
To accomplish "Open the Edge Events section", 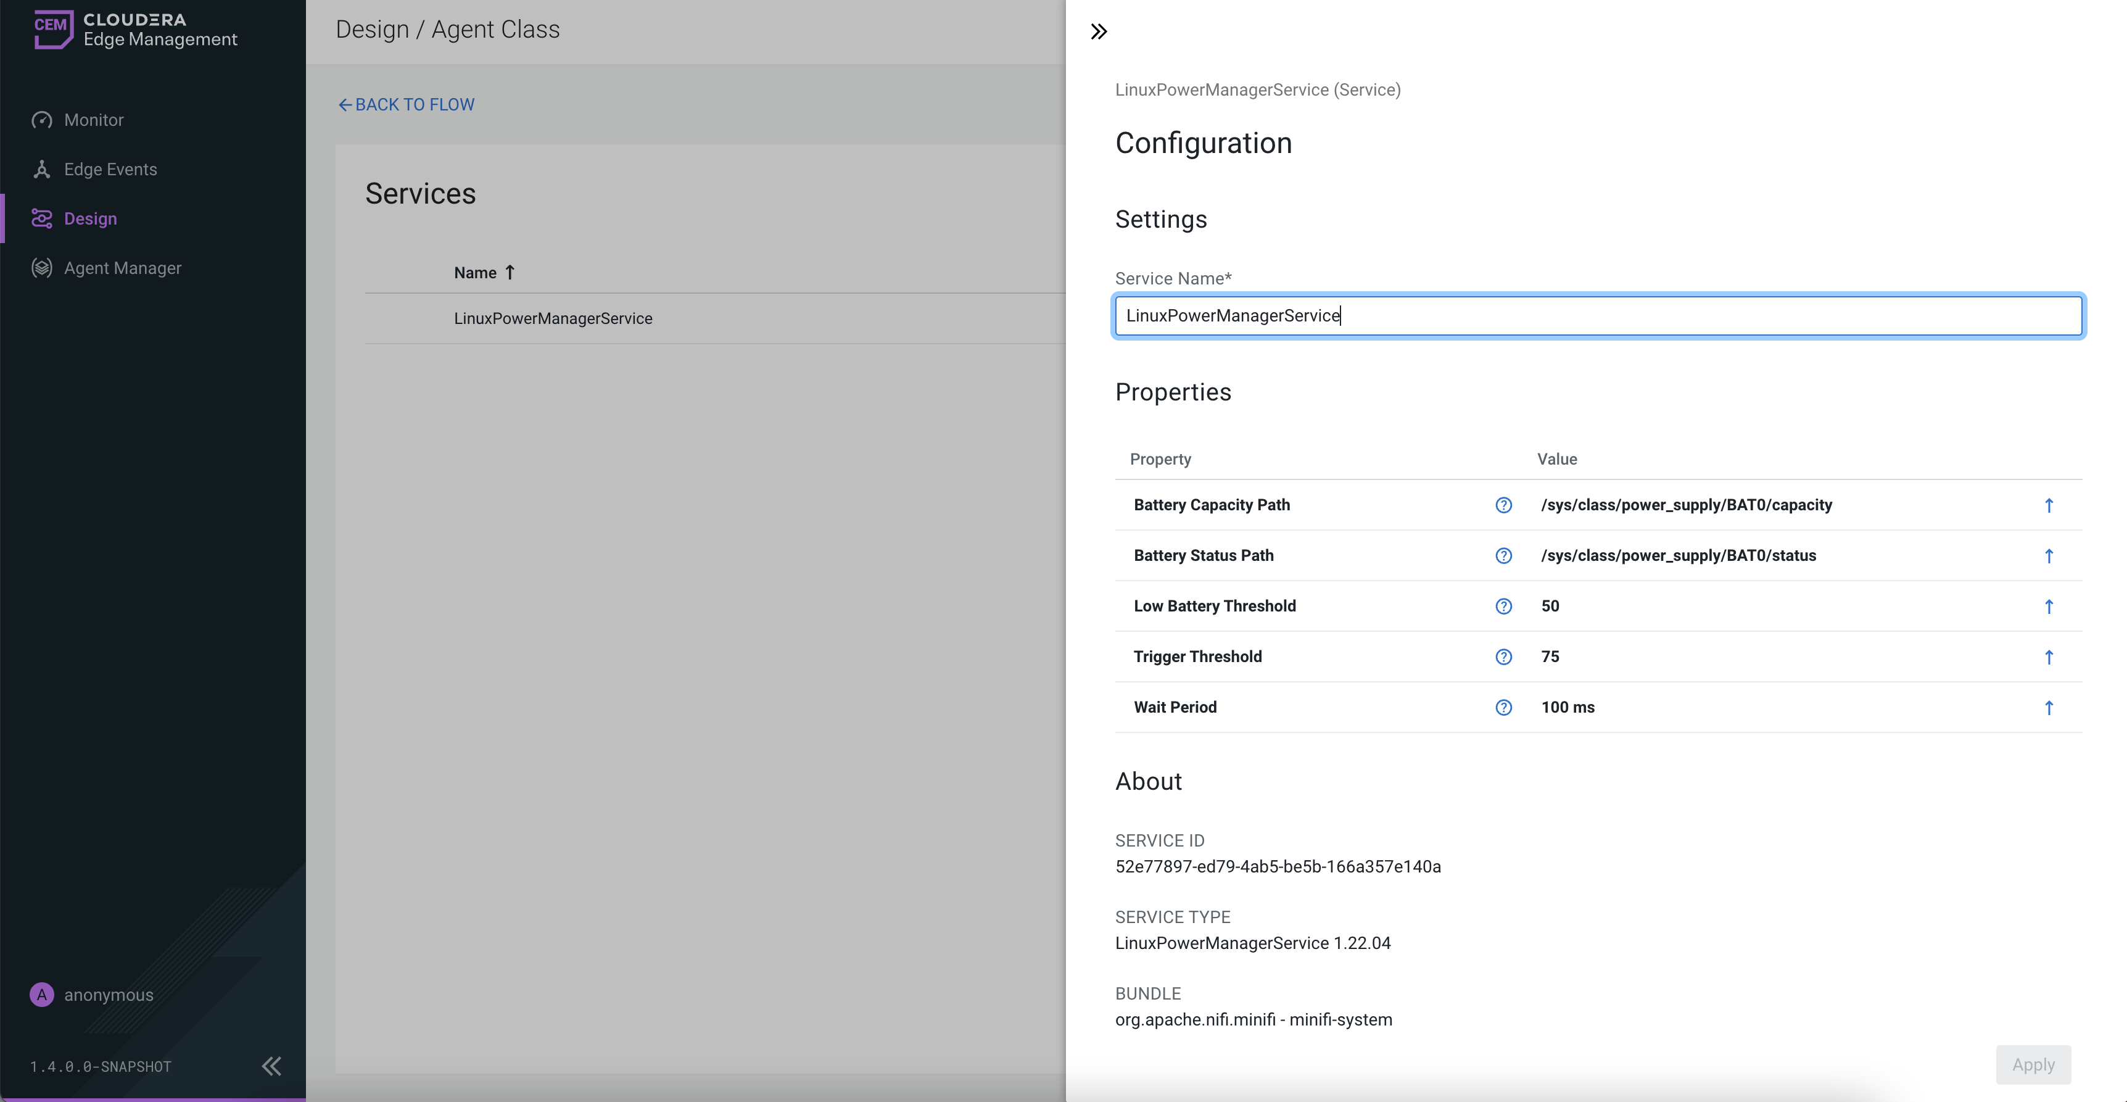I will tap(110, 169).
